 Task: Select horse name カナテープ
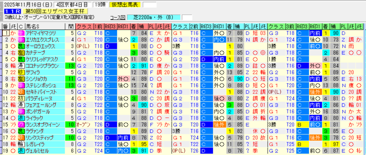[35, 52]
